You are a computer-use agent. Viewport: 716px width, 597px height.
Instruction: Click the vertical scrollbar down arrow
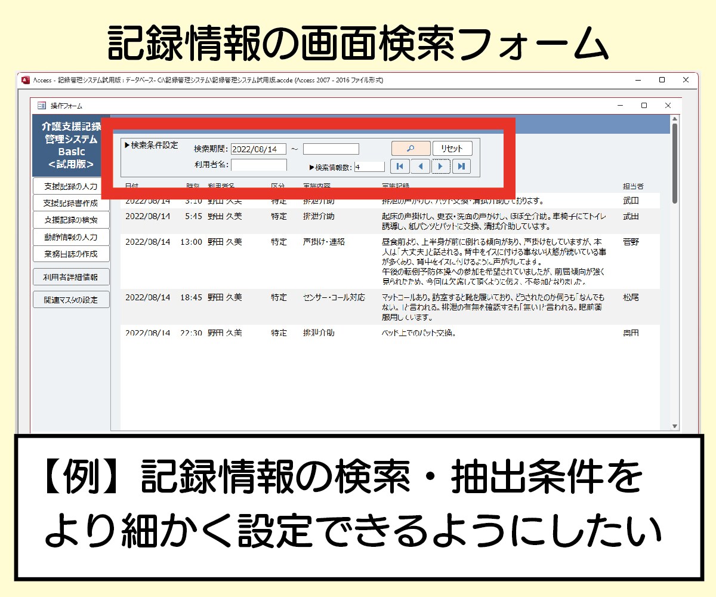tap(675, 426)
